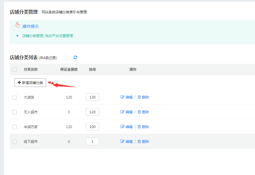
Task: Open 编辑 link for 线下超市
Action: tap(129, 141)
